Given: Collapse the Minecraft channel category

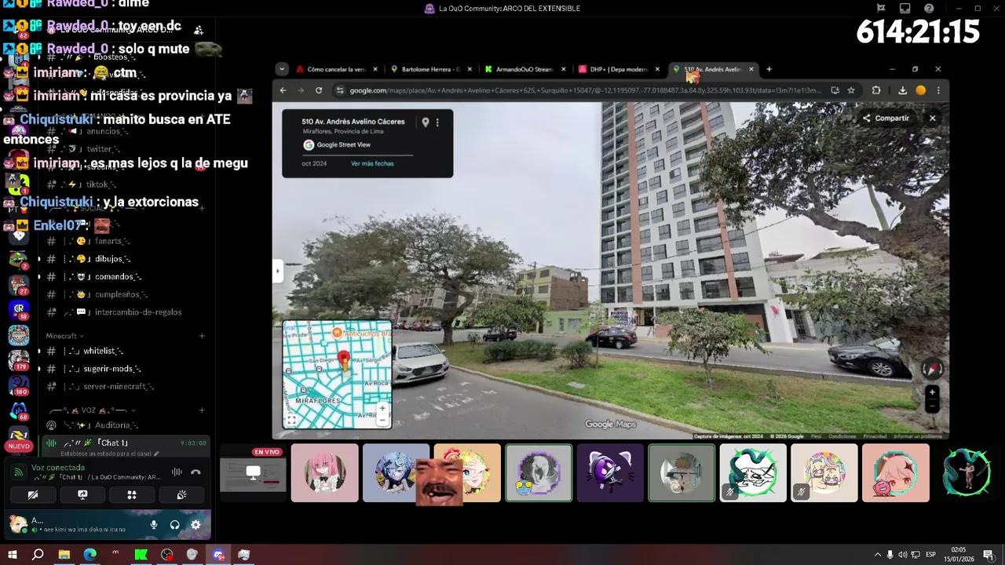Looking at the screenshot, I should pyautogui.click(x=64, y=336).
